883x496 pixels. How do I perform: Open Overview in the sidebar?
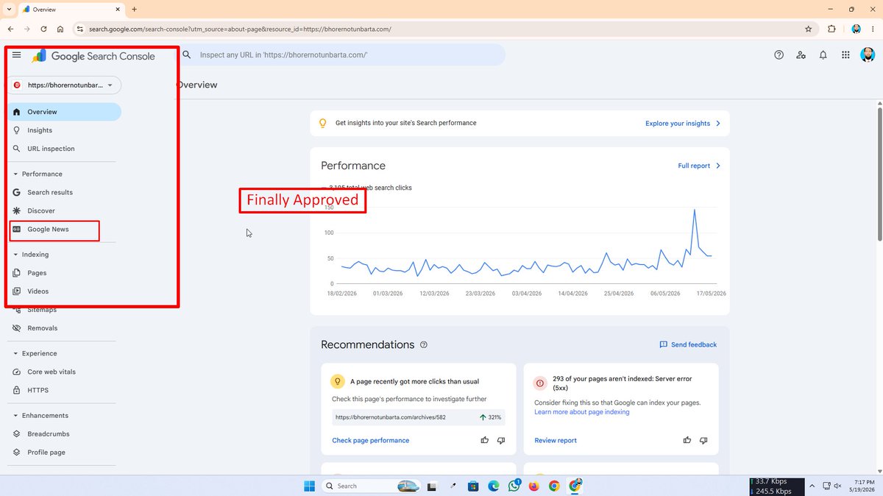[65, 112]
